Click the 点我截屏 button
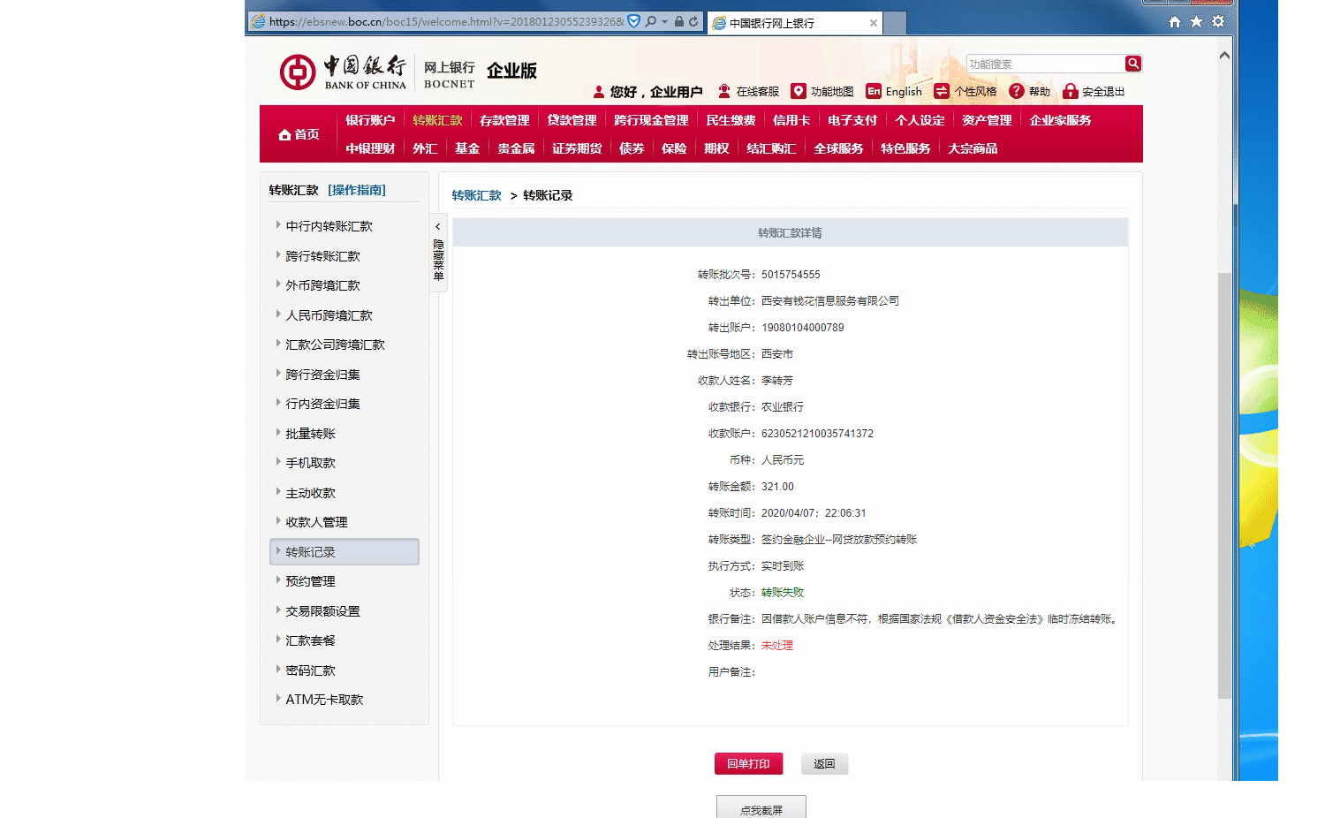 (761, 808)
